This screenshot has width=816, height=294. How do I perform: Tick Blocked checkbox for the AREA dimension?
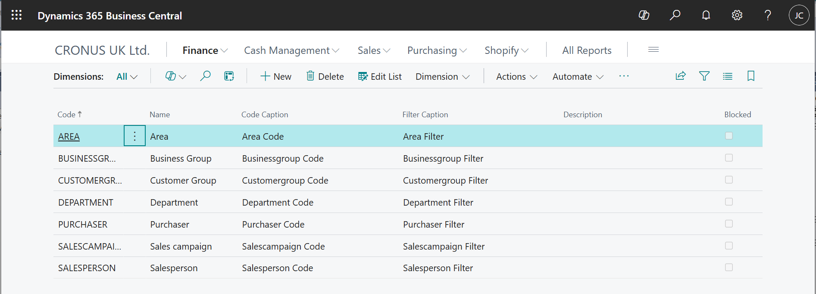click(x=729, y=136)
